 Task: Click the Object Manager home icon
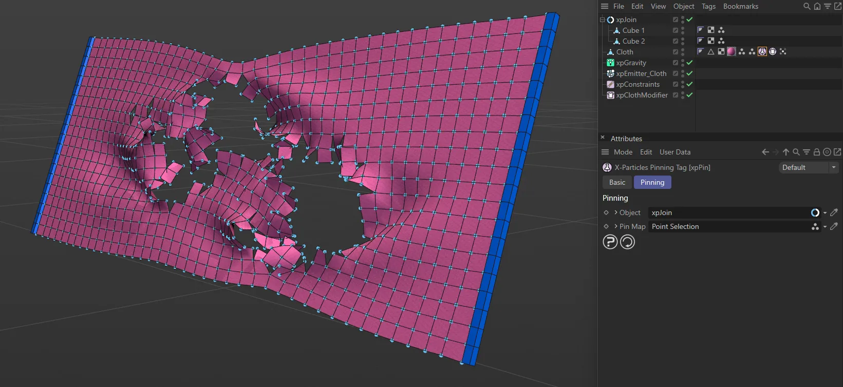(x=817, y=7)
